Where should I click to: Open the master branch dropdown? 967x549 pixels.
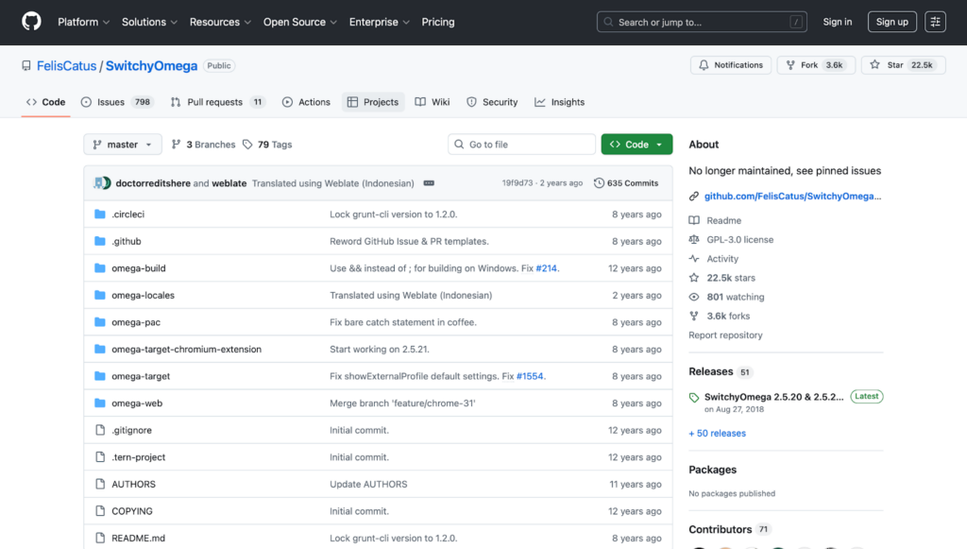[123, 145]
